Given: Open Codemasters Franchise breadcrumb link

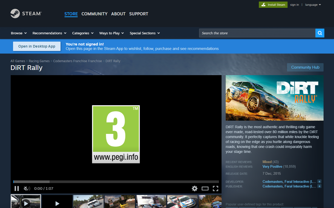Looking at the screenshot, I should point(77,61).
